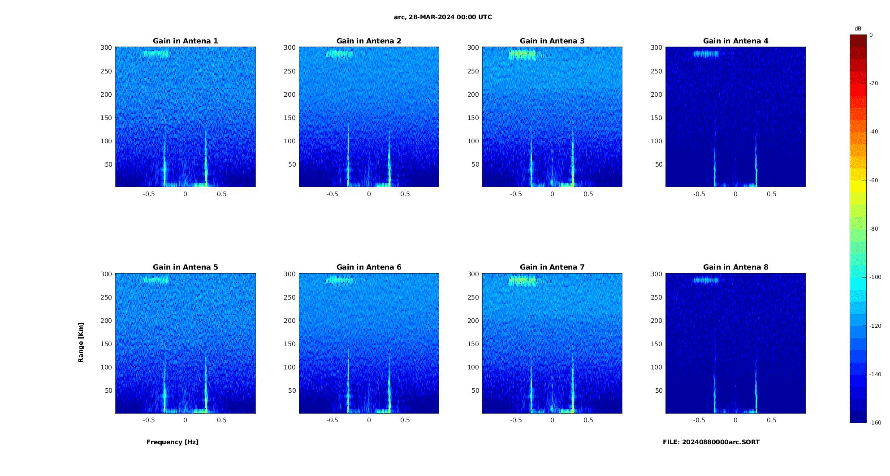Screen dimensions: 890x476
Task: Select the Gain in Antena 2 spectrogram
Action: tap(369, 117)
